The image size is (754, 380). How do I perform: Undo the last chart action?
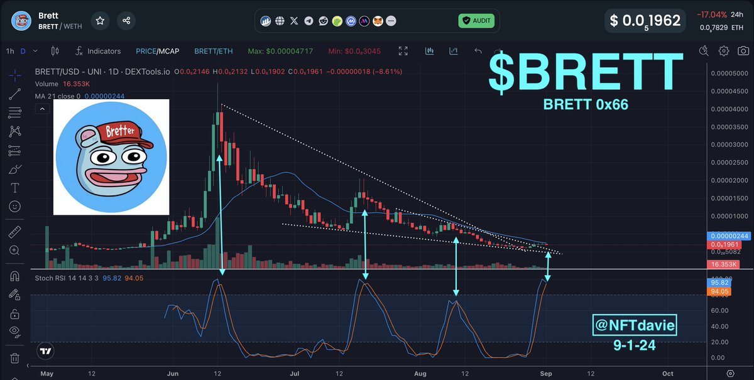click(479, 51)
